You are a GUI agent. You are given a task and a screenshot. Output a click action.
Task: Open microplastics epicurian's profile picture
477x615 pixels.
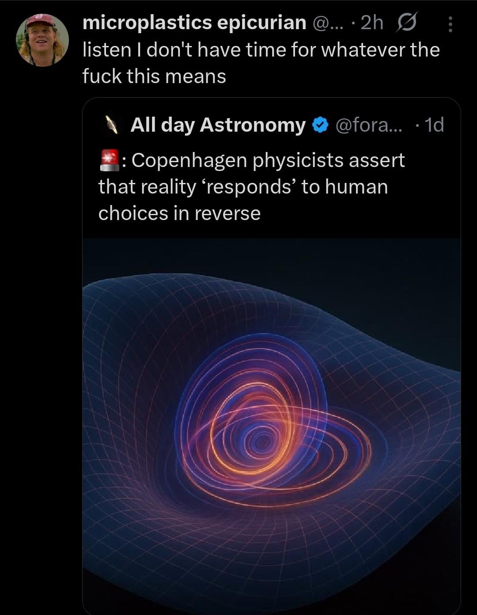coord(42,40)
